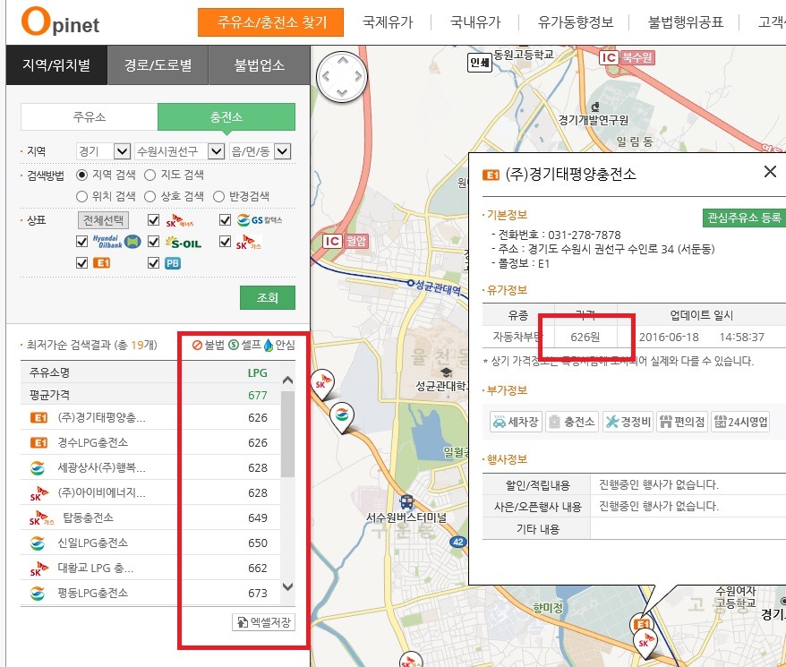Click the E1 map marker at bottom

pyautogui.click(x=640, y=624)
